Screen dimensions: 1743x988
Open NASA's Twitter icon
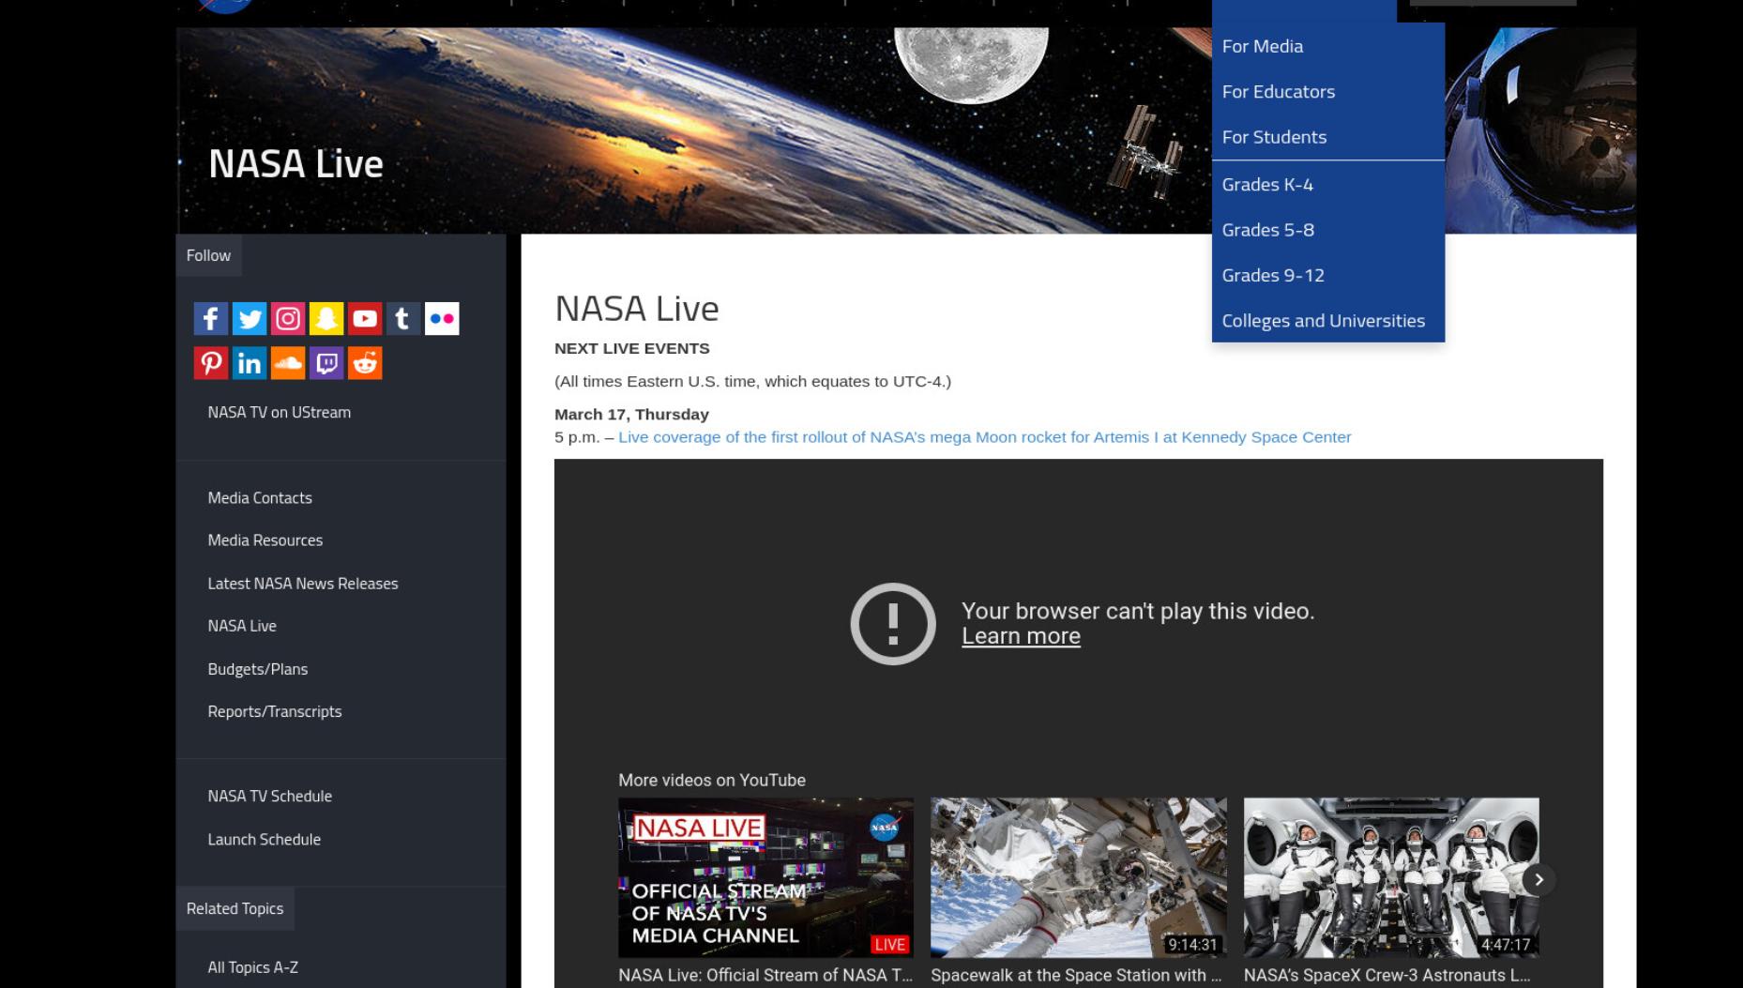click(250, 319)
